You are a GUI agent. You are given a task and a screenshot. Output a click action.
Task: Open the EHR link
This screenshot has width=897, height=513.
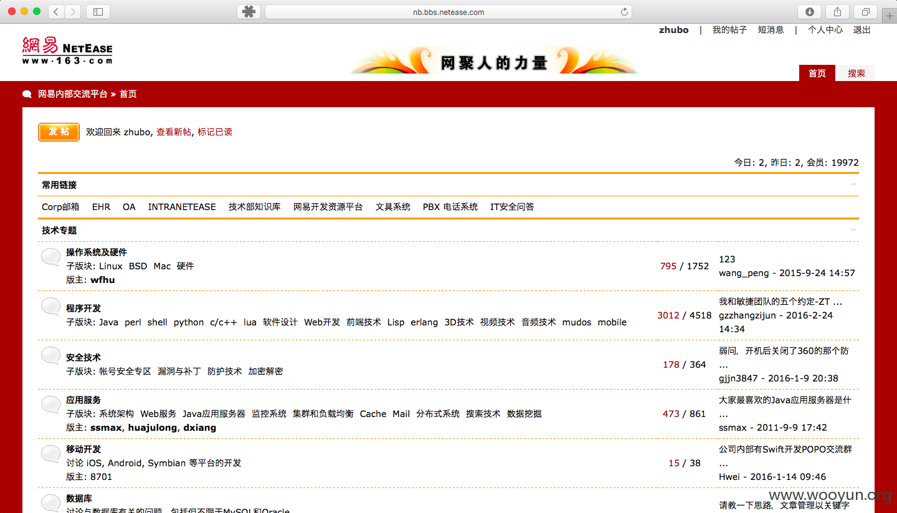pos(101,207)
